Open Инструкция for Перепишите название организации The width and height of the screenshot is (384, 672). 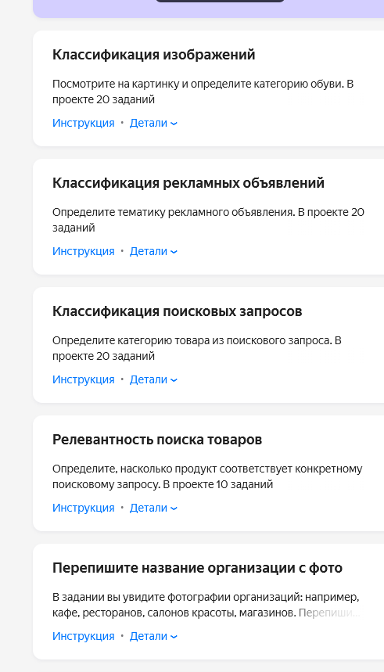[84, 637]
